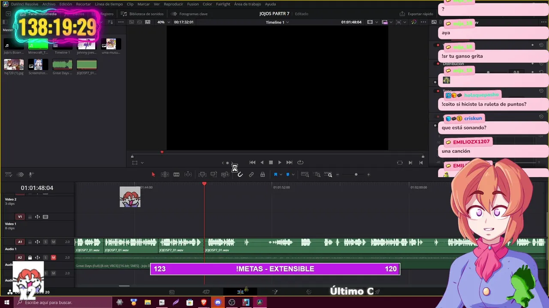
Task: Mute the Audio 1 track
Action: pyautogui.click(x=53, y=242)
